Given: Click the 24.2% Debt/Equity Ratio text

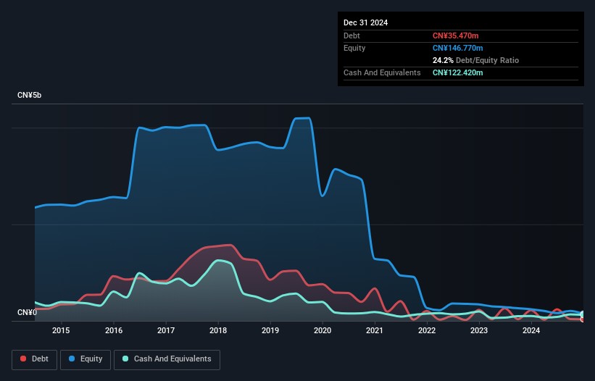Looking at the screenshot, I should (475, 60).
